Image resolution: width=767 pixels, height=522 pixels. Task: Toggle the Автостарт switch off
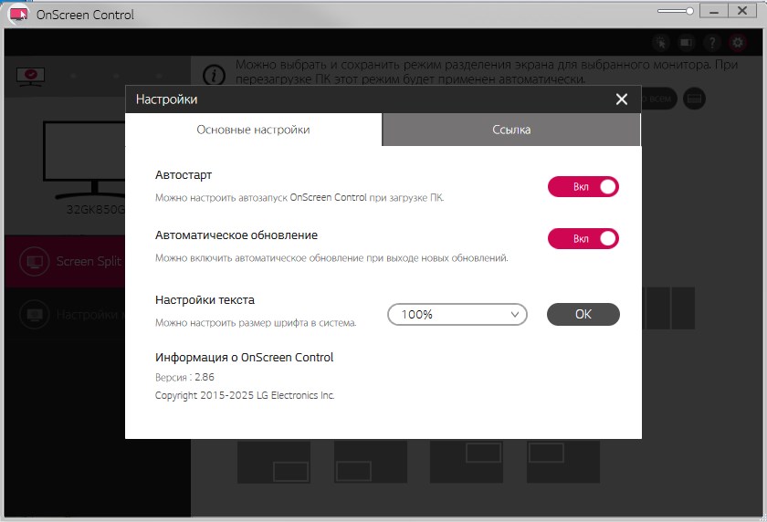583,187
